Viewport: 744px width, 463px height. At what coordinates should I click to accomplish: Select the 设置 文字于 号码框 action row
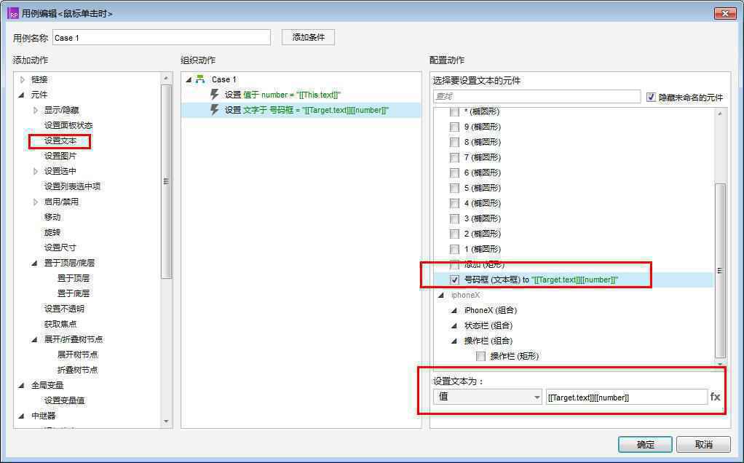(301, 110)
